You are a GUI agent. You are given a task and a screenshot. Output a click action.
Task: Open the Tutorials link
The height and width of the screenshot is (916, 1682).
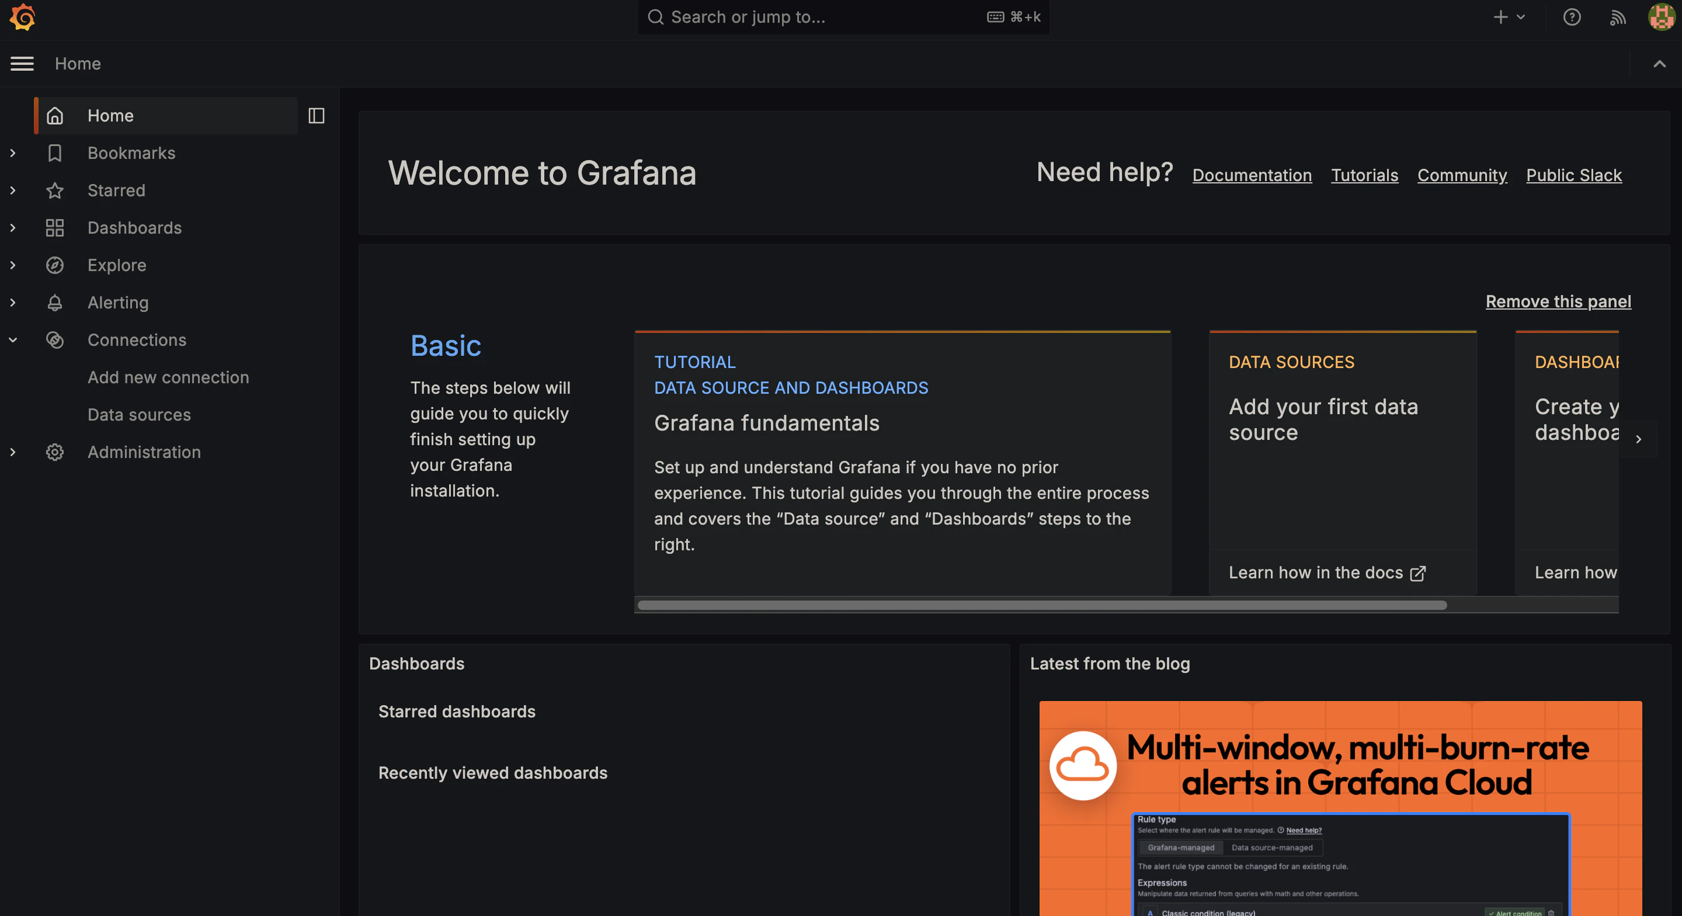click(x=1365, y=175)
